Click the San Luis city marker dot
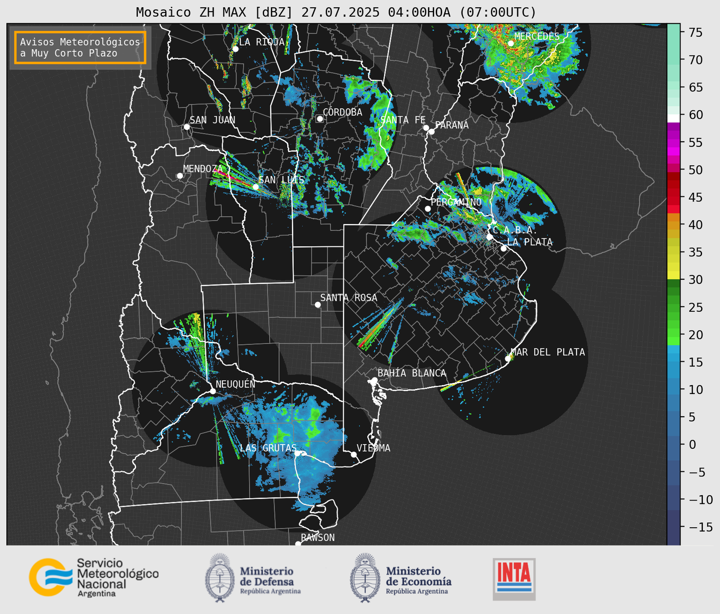Viewport: 720px width, 614px height. [x=255, y=187]
